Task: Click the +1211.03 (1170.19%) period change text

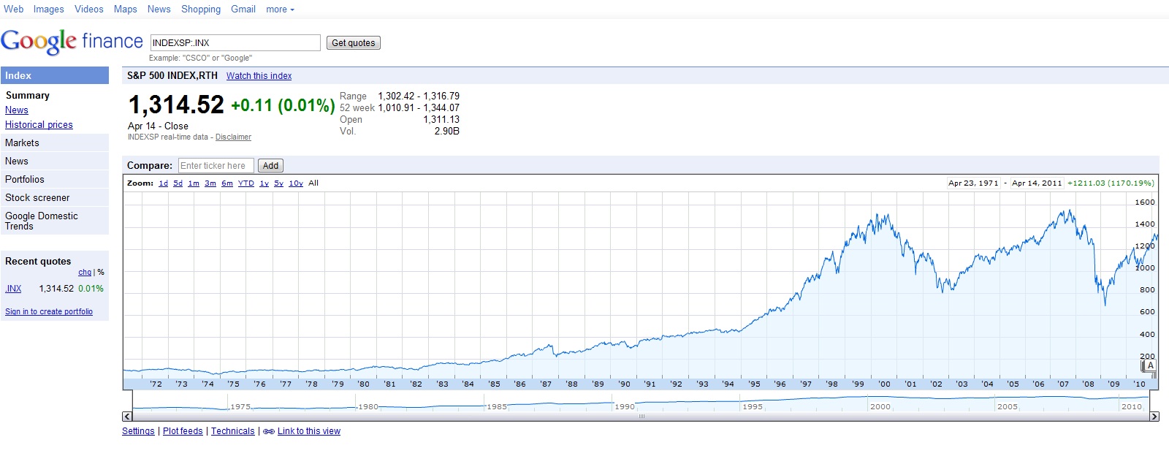Action: 1111,183
